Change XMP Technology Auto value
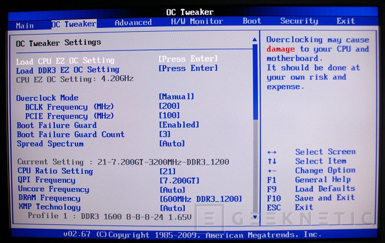The width and height of the screenshot is (385, 243). click(173, 208)
